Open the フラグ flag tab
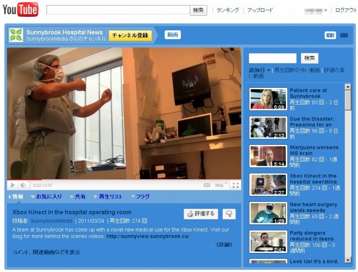Screen dimensions: 358x272 tap(140, 196)
